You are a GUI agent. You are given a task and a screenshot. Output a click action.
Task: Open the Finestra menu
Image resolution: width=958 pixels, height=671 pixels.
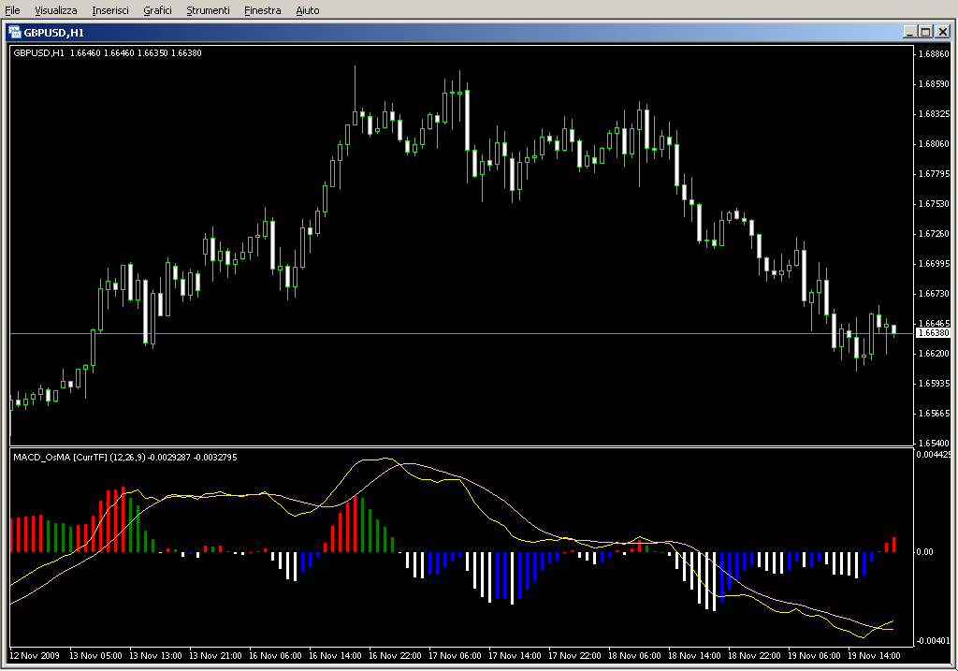(262, 10)
